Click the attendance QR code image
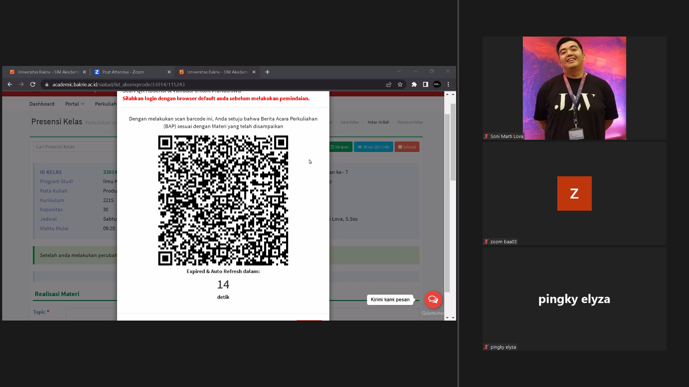The height and width of the screenshot is (387, 689). pos(223,200)
